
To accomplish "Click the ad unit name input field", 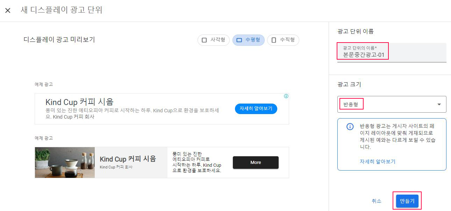I will 392,52.
